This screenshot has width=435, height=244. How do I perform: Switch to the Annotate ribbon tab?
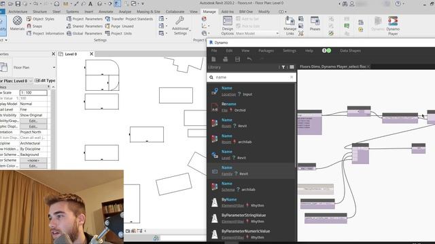click(x=106, y=12)
